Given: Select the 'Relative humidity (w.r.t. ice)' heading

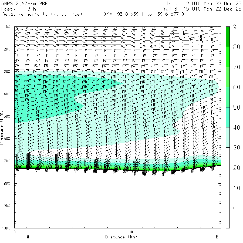Looking at the screenshot, I should (x=42, y=14).
